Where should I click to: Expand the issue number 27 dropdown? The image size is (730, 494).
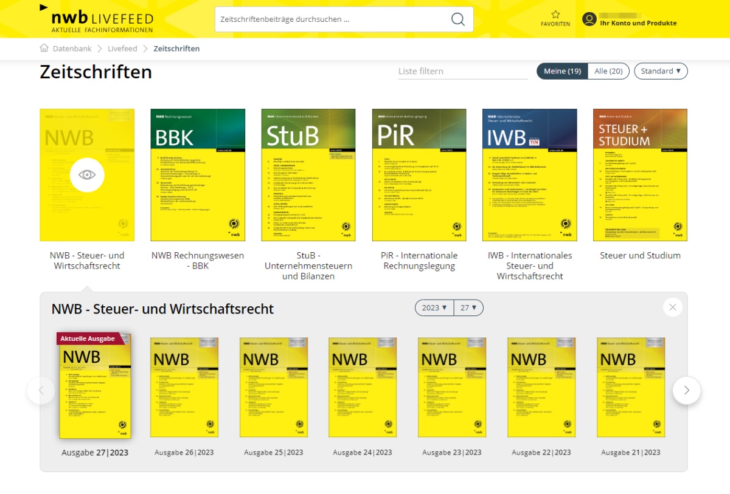468,307
